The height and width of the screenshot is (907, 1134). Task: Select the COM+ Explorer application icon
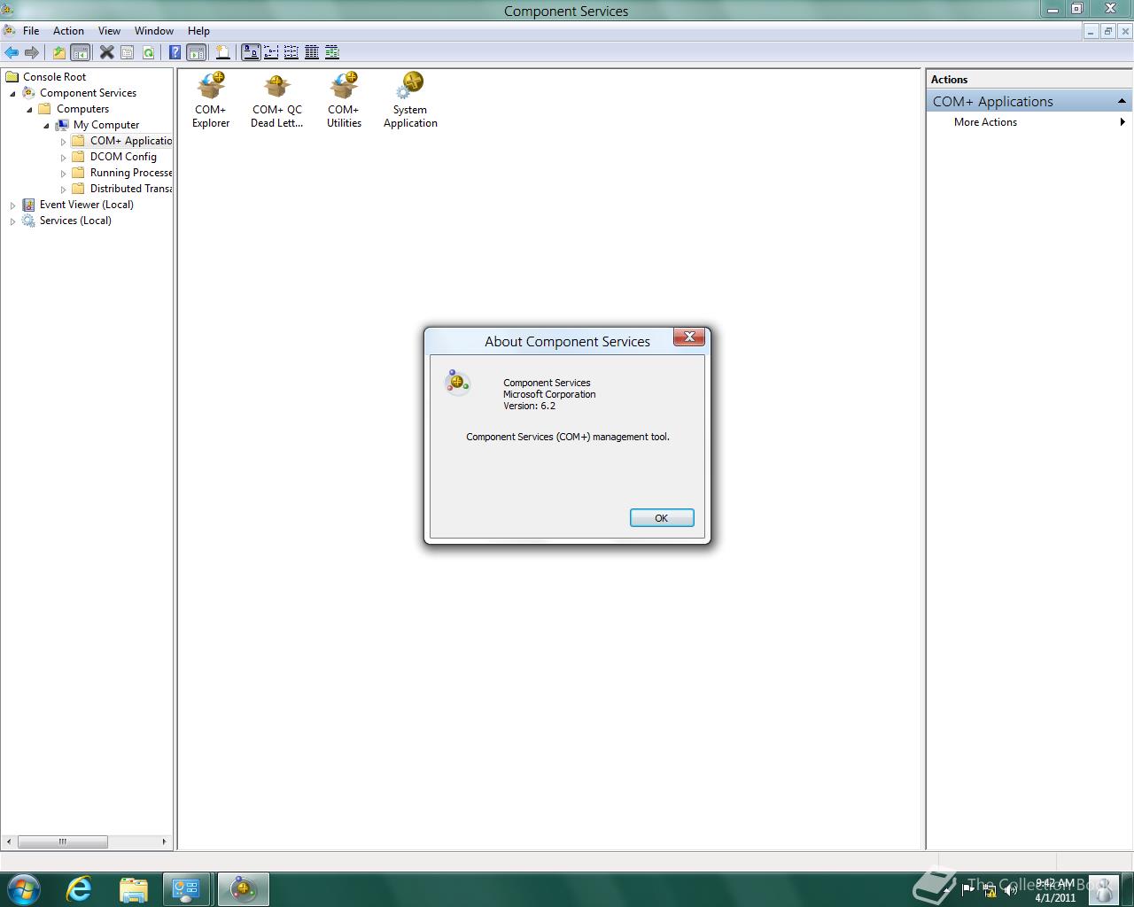point(211,100)
